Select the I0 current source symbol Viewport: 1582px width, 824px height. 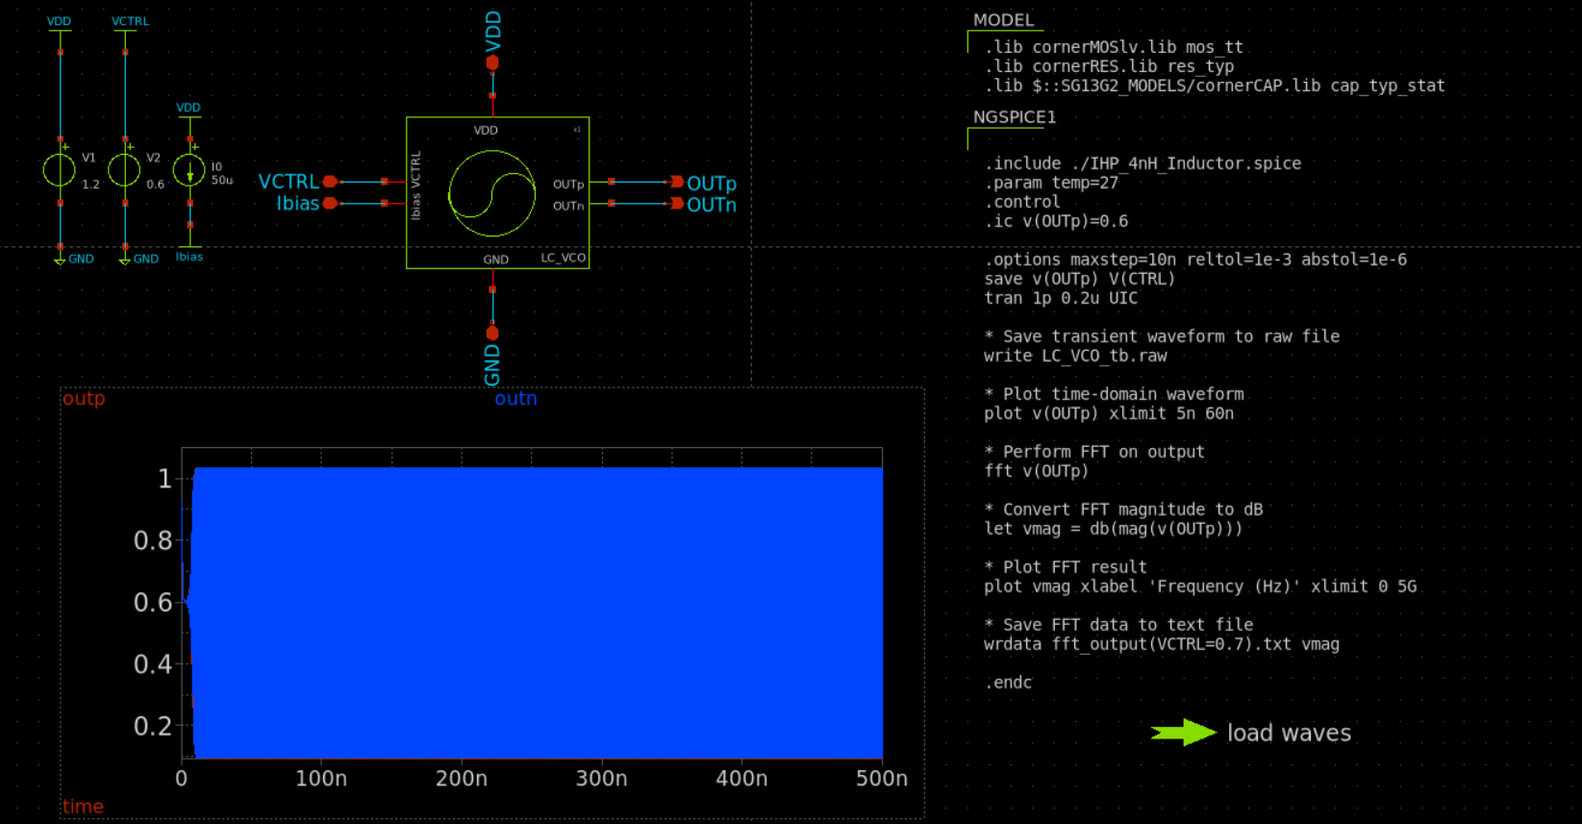point(188,170)
